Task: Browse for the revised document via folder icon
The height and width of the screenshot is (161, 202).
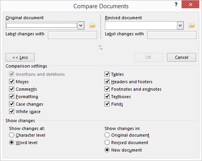Action: (192, 26)
